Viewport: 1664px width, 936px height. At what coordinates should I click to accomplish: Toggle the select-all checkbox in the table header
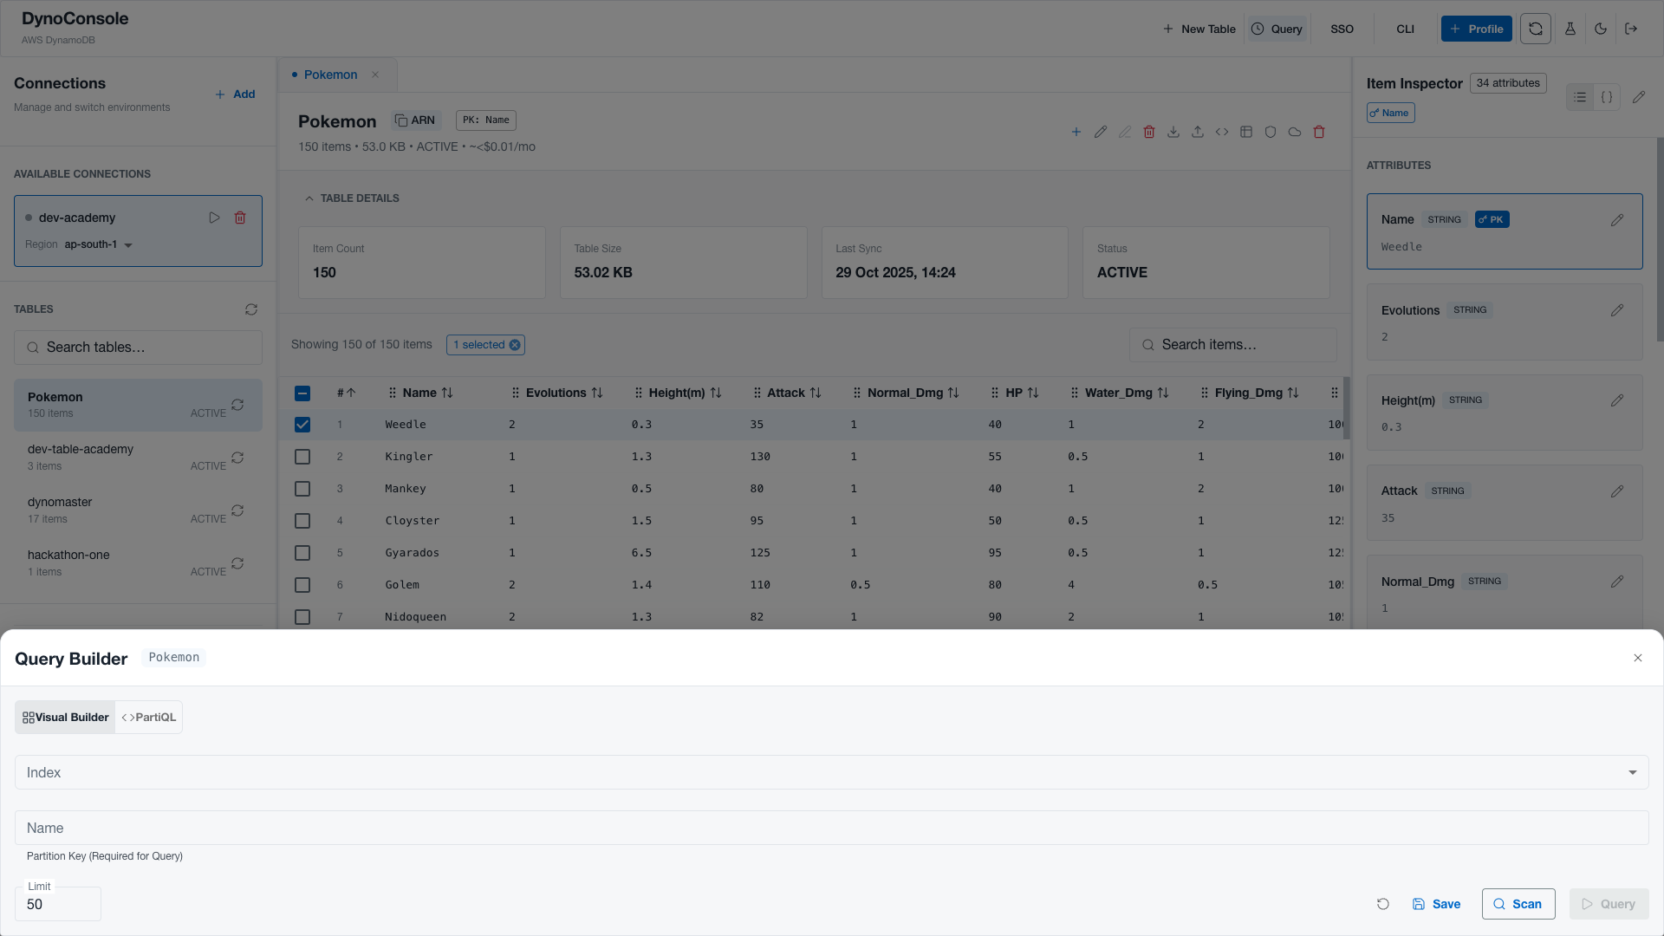pyautogui.click(x=302, y=393)
